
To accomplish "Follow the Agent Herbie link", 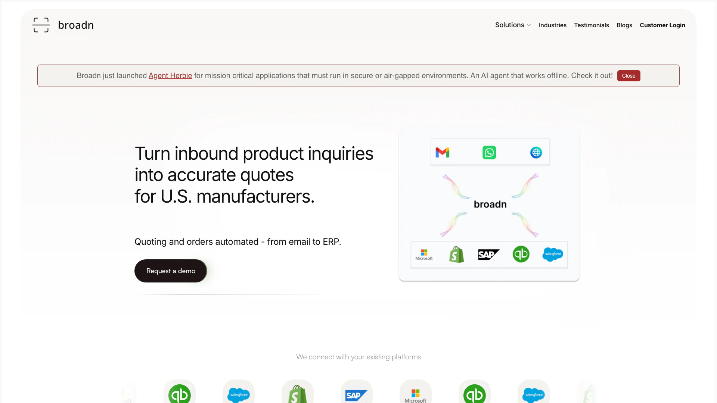I will coord(170,75).
